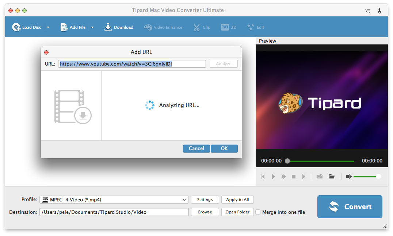Viewport: 393px width, 236px height.
Task: Open profile Settings
Action: [205, 200]
